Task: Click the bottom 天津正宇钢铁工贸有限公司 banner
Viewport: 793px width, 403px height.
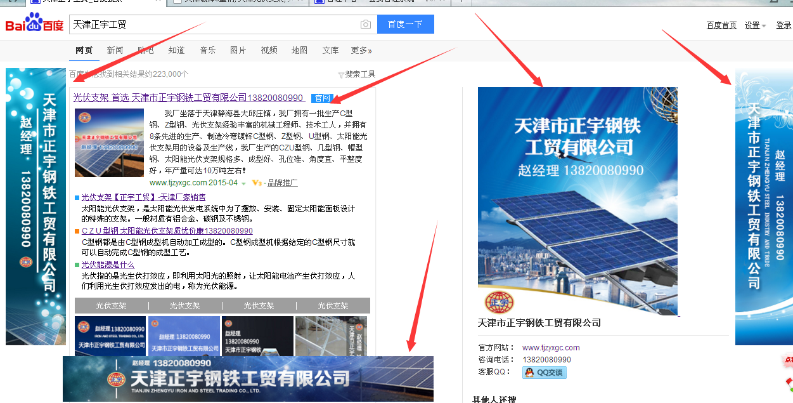Action: click(248, 379)
